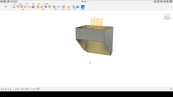This screenshot has width=173, height=97.
Task: Close the current document tab
Action: point(152,2)
